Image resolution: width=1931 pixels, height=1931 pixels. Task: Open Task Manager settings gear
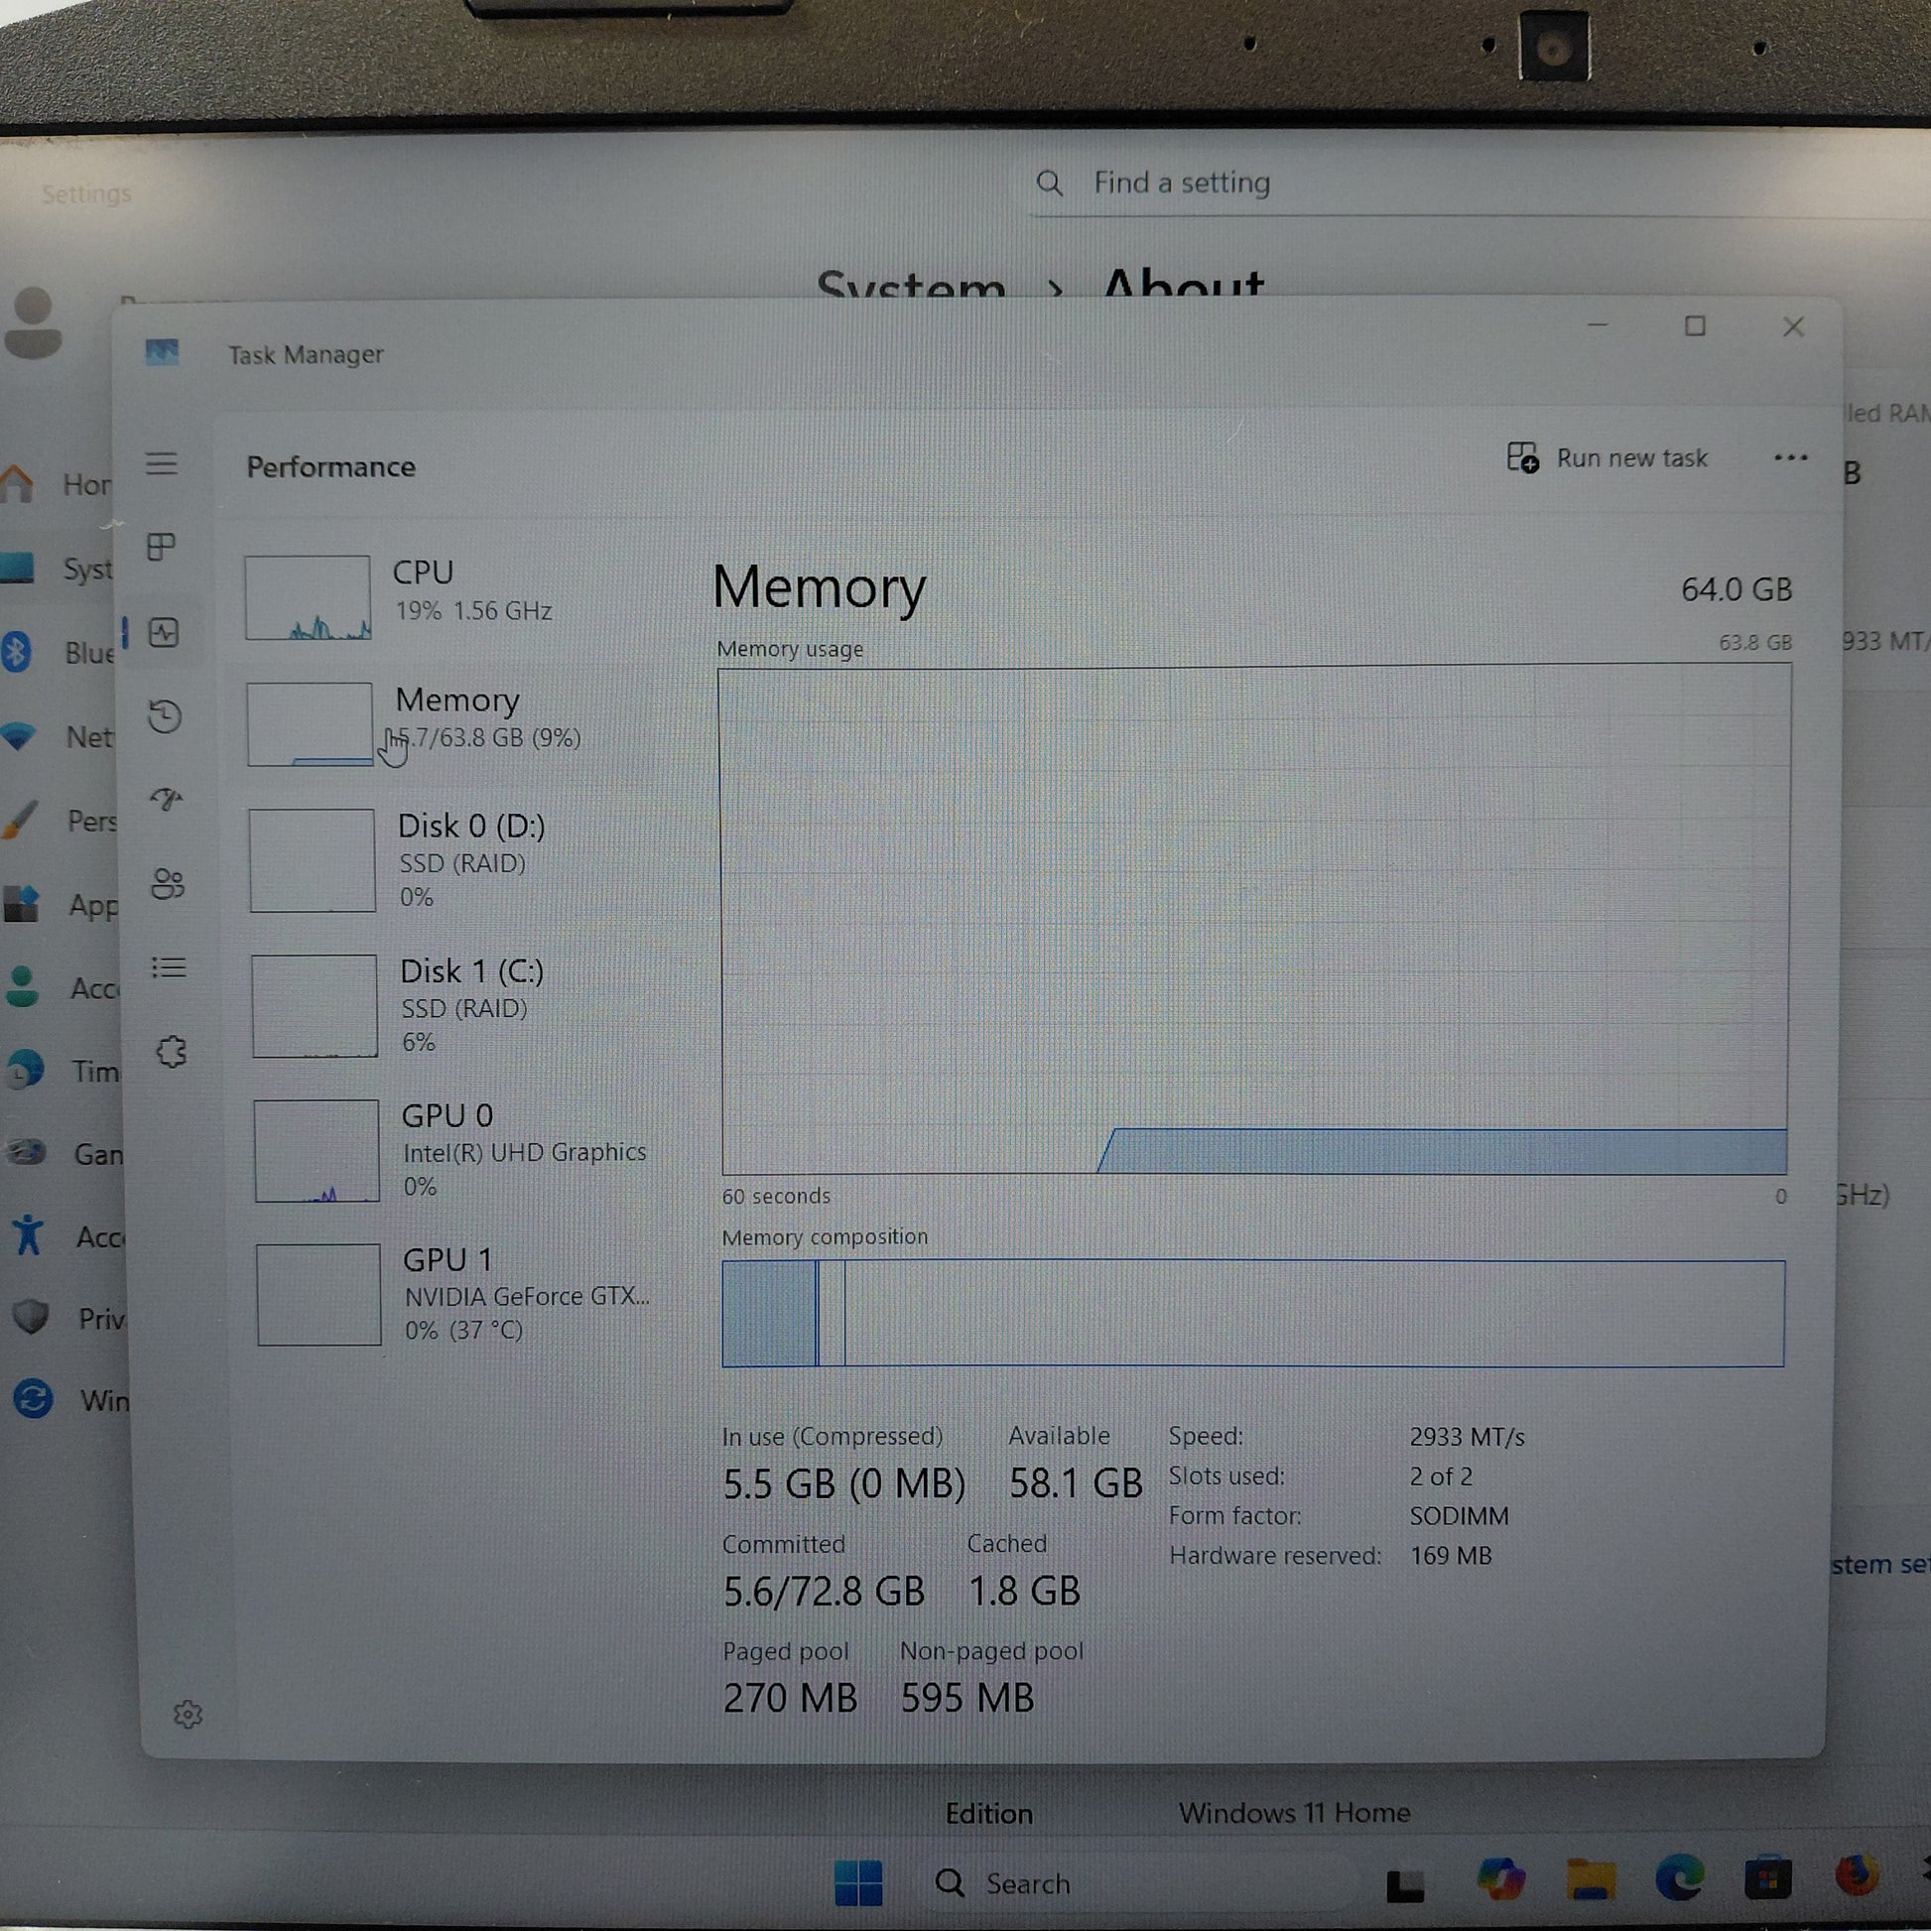(x=188, y=1715)
